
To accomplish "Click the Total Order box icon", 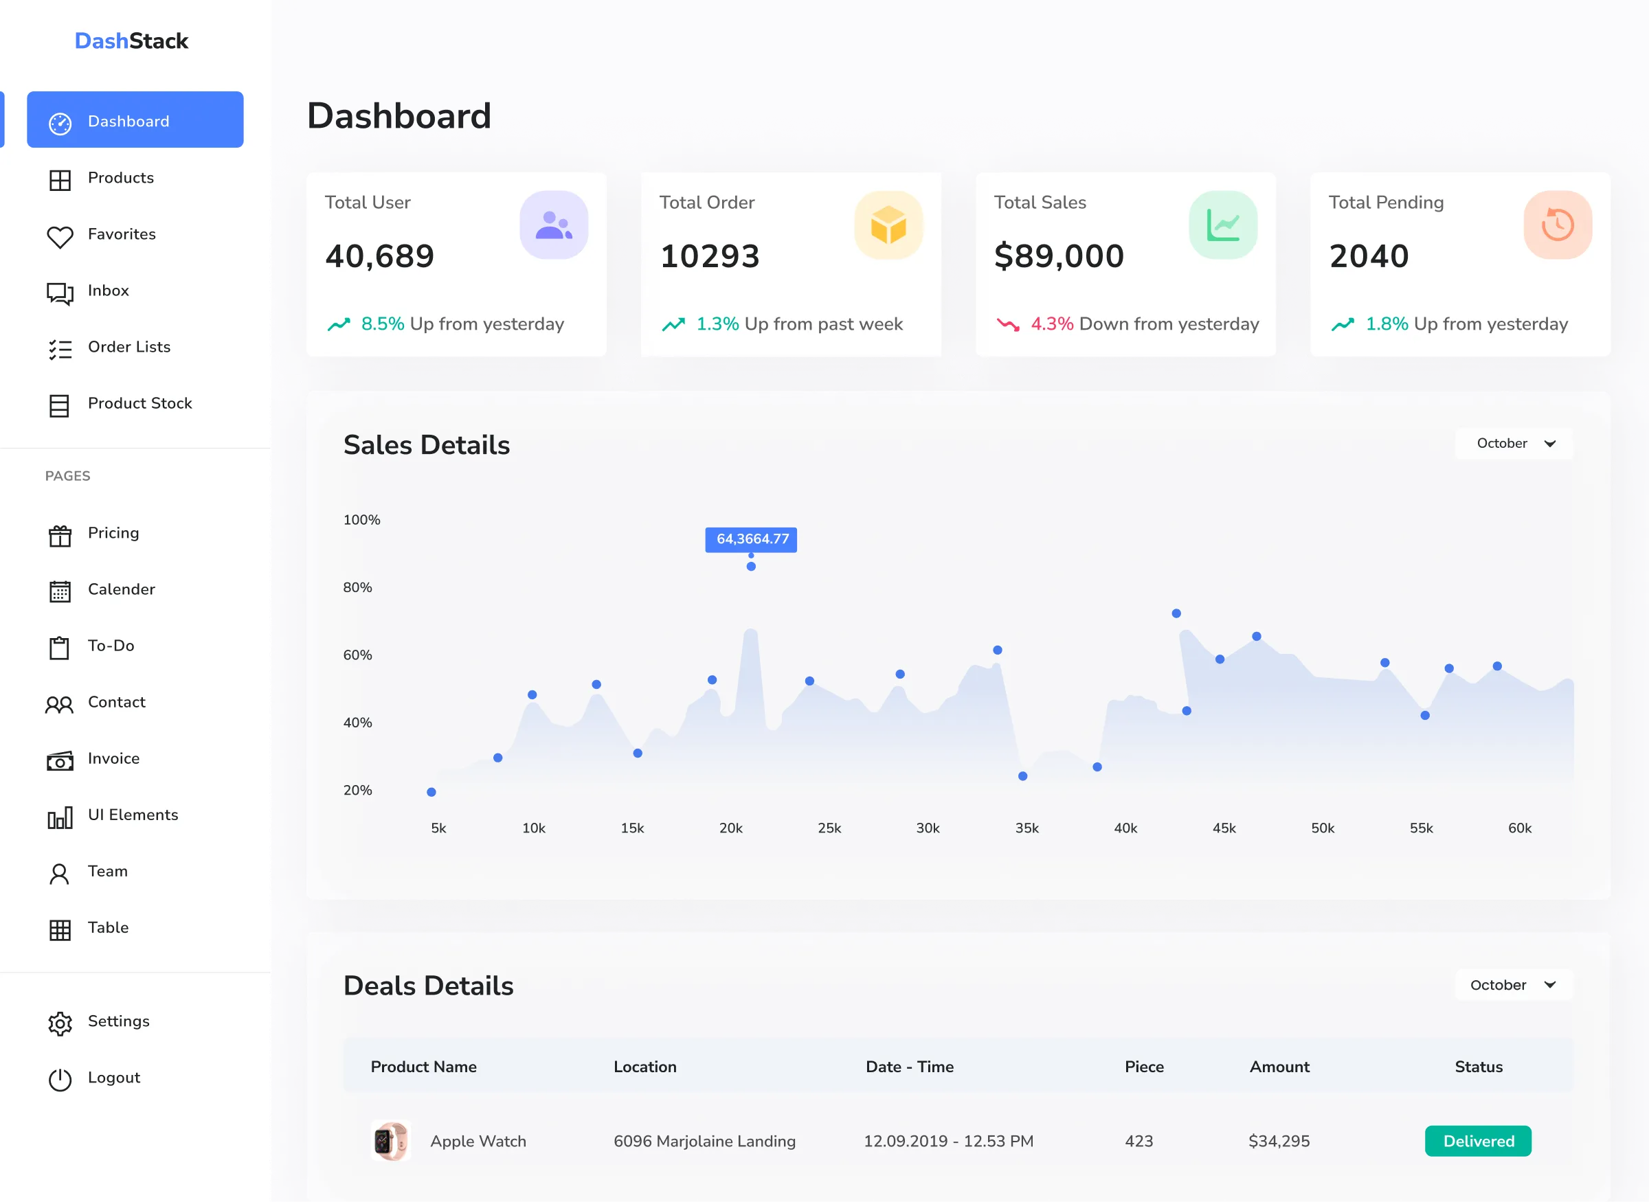I will point(888,225).
